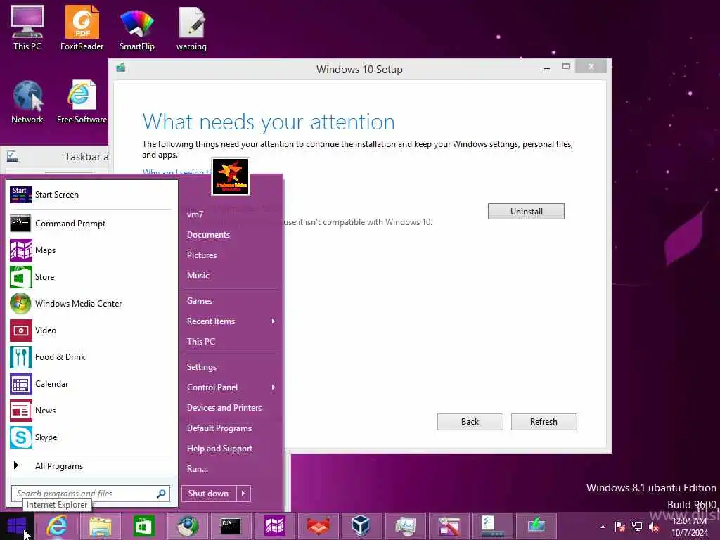Open VirtualBox cube taskbar icon
This screenshot has width=720, height=540.
pos(361,526)
